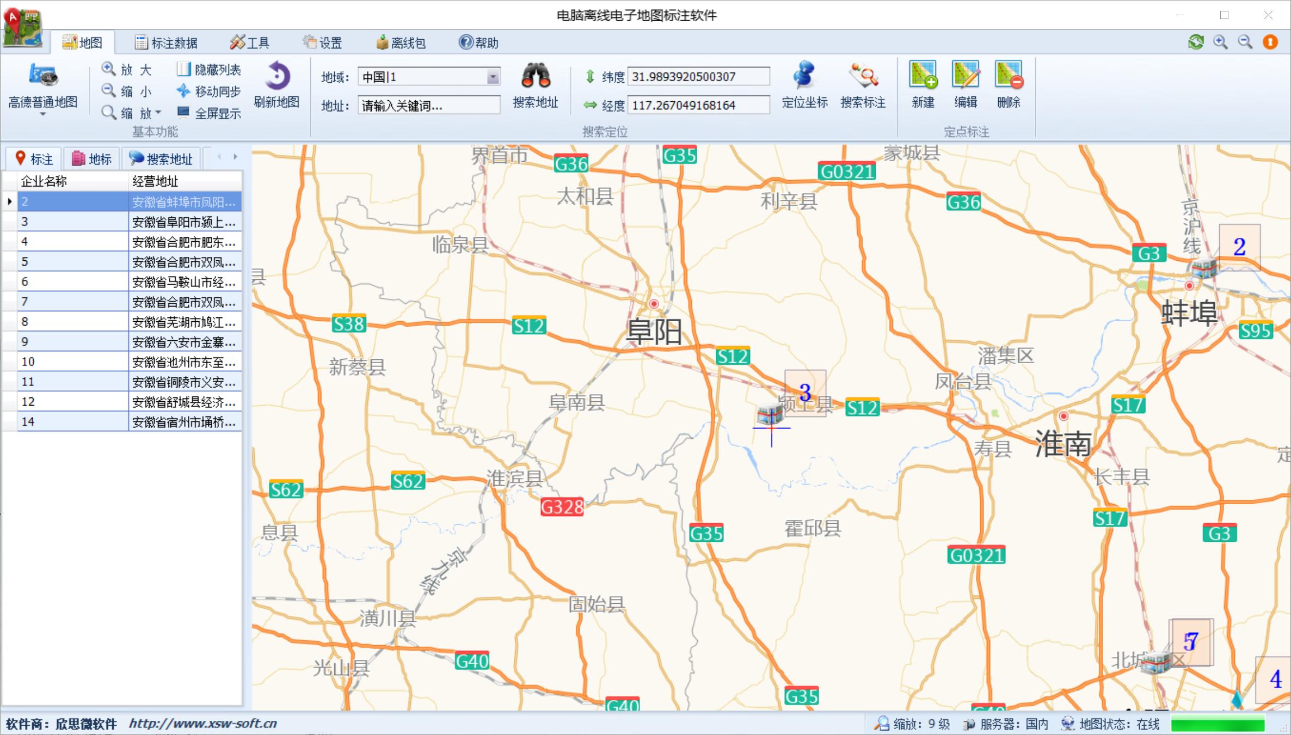Screen dimensions: 1291x735
Task: Open the 离线包 ribbon tab
Action: [401, 42]
